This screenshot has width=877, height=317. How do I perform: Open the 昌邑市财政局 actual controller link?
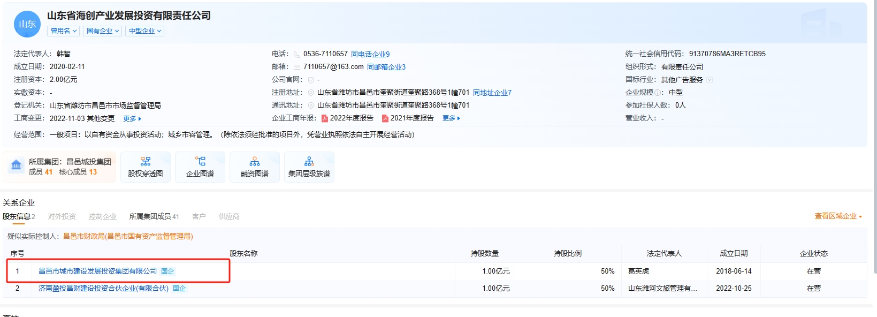128,236
